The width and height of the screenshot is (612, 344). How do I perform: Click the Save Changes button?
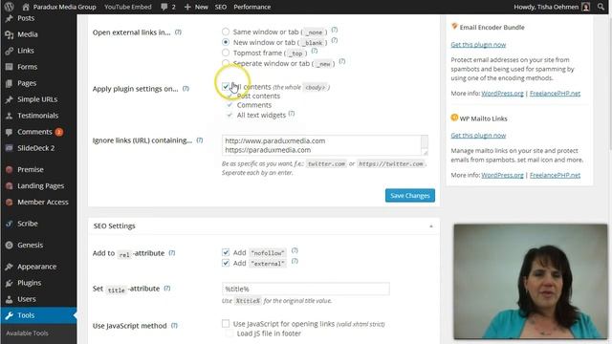tap(410, 195)
